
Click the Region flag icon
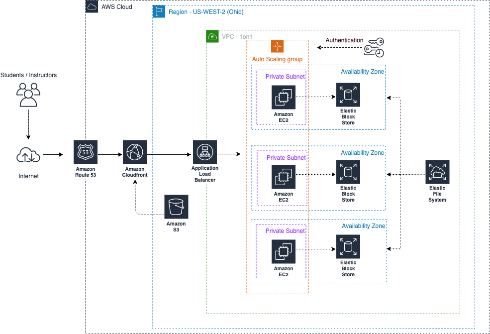point(159,11)
